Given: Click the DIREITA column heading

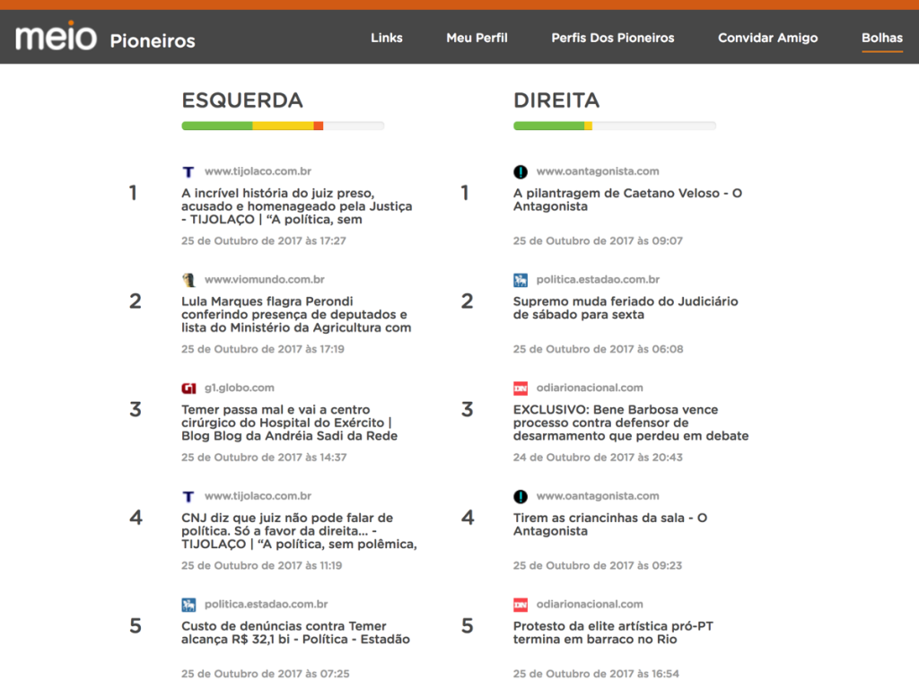Looking at the screenshot, I should point(556,100).
